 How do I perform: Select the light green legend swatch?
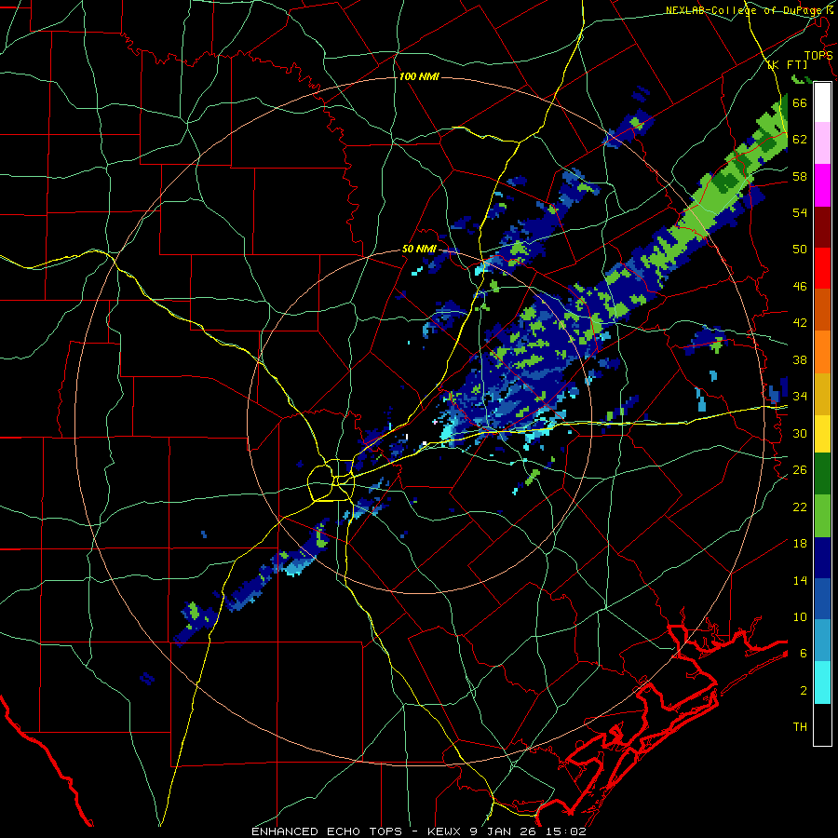(x=822, y=515)
